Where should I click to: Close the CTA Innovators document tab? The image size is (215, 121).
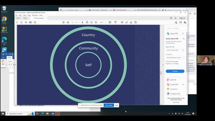47,18
